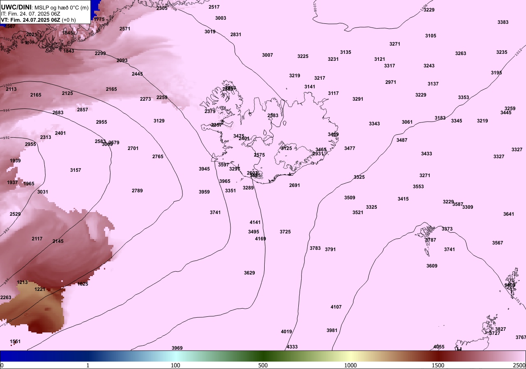Click the height value 2517
This screenshot has width=526, height=369.
pos(214,7)
